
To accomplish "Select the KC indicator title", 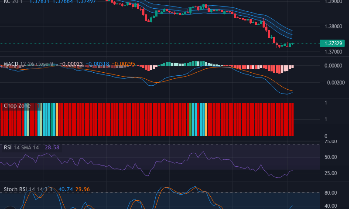I will pos(7,2).
